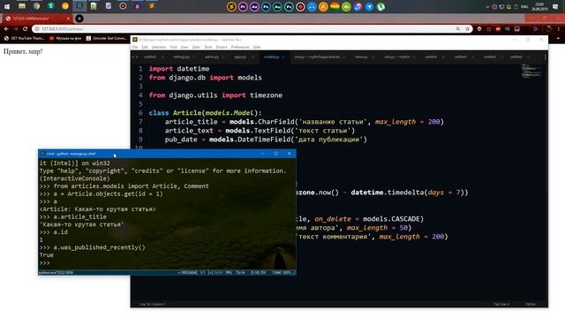Open Sublime Text Preferences menu
This screenshot has height=318, width=565.
pyautogui.click(x=240, y=47)
